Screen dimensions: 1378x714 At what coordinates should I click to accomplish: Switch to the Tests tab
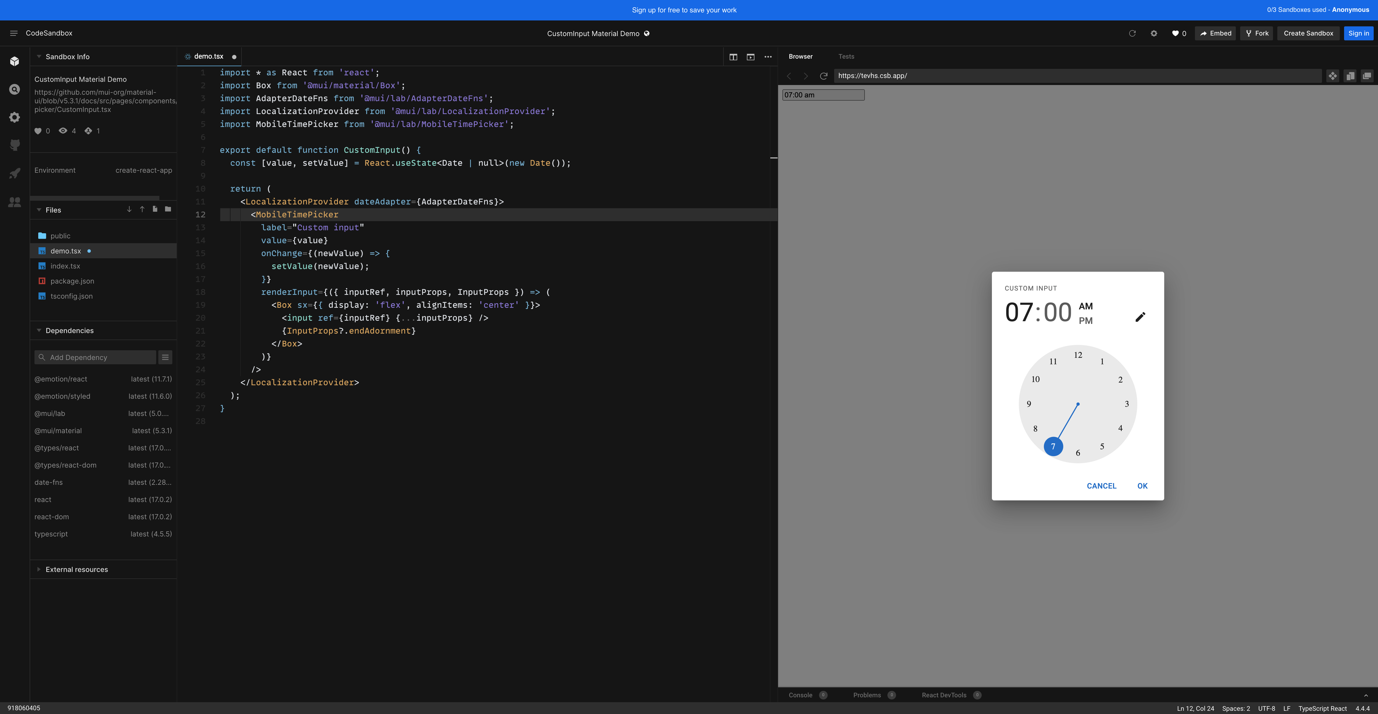coord(847,56)
